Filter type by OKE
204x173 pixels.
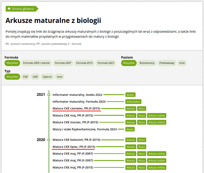35,77
